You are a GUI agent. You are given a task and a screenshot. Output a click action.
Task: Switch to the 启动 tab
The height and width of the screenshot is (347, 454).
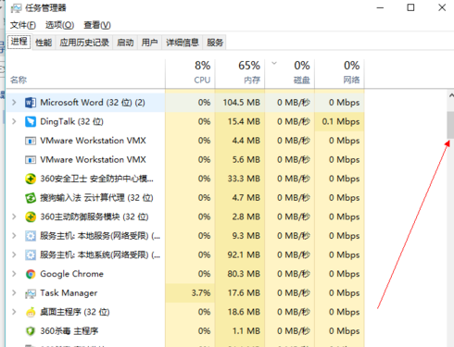pos(125,43)
